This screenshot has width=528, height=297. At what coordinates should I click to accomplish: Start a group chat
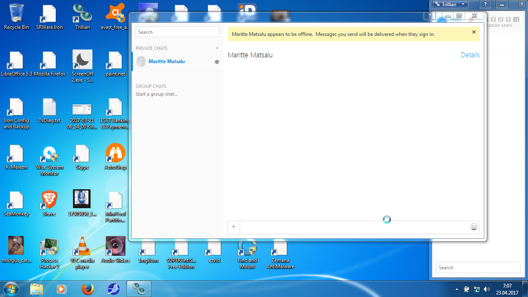point(157,94)
